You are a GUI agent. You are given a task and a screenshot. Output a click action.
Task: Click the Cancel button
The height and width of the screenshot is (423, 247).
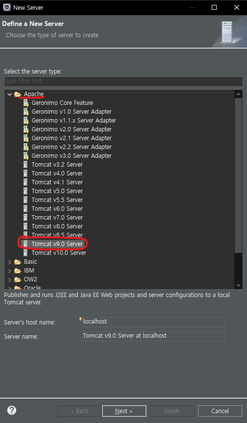point(220,411)
